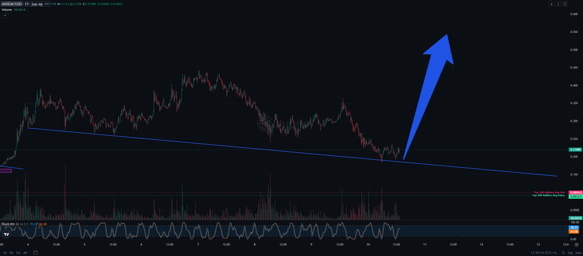Collapse the indicator legend with the chevron
This screenshot has height=256, width=583.
click(5, 16)
